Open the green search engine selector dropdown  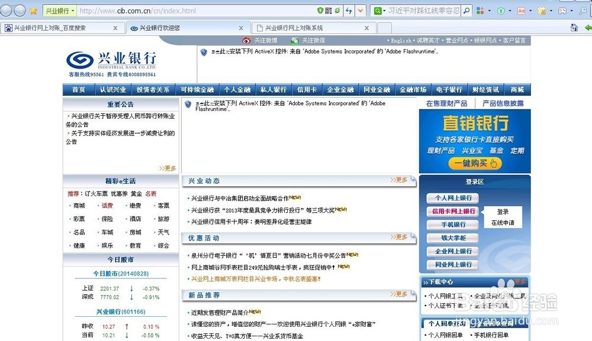coord(379,11)
